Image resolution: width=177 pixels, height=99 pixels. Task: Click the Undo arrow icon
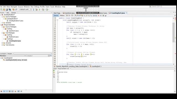click(14, 10)
